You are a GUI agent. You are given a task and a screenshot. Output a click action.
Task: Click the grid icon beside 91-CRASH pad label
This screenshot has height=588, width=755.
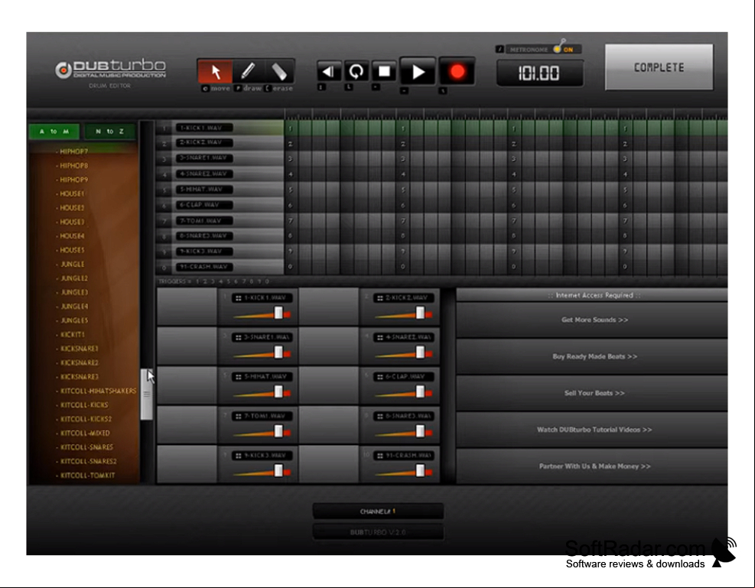coord(380,456)
